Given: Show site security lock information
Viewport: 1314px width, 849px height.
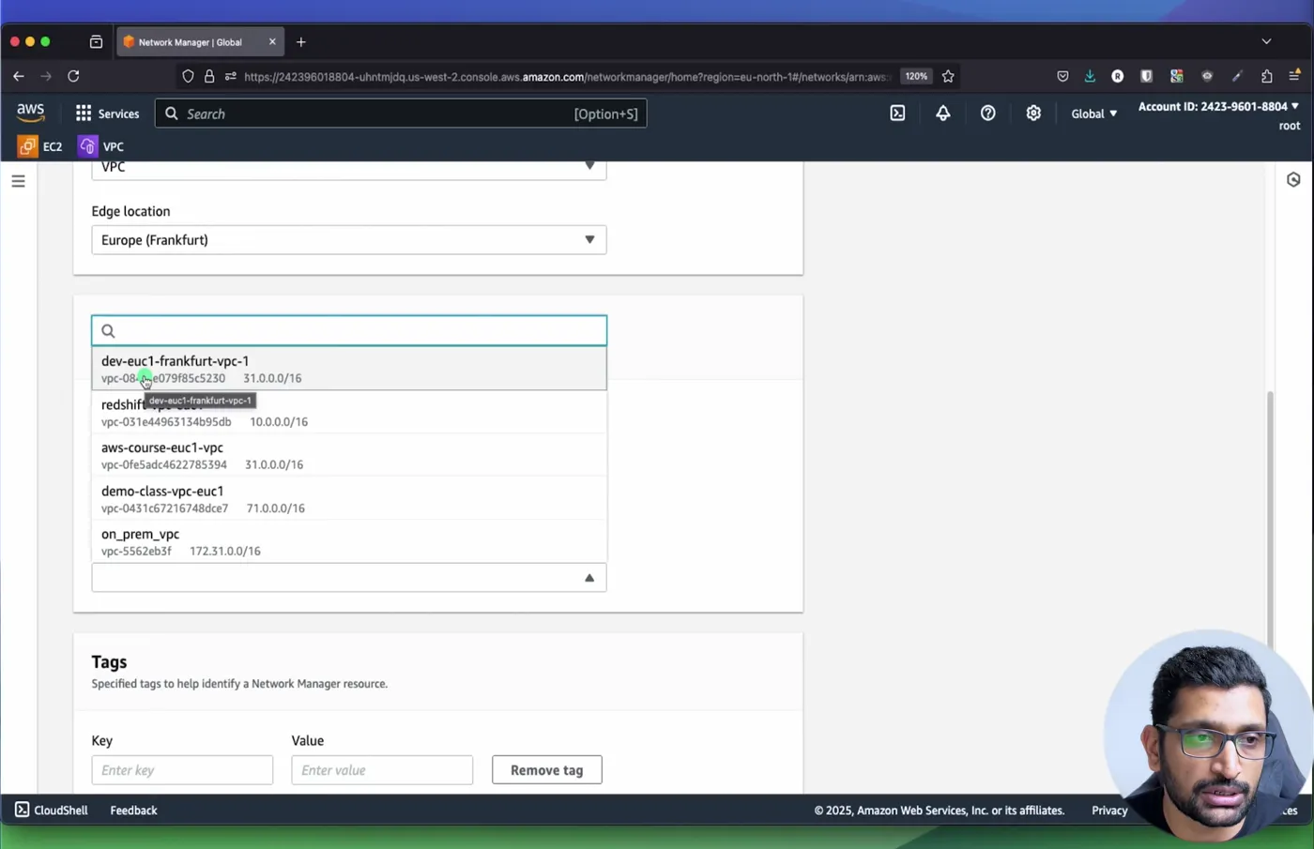Looking at the screenshot, I should 209,76.
